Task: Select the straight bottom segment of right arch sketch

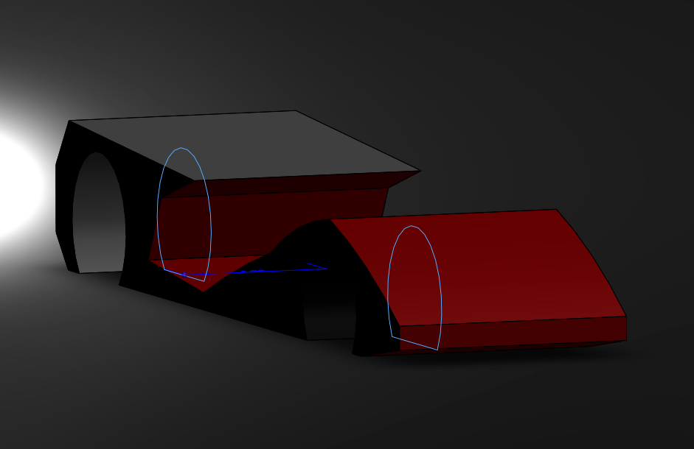Action: pyautogui.click(x=414, y=344)
